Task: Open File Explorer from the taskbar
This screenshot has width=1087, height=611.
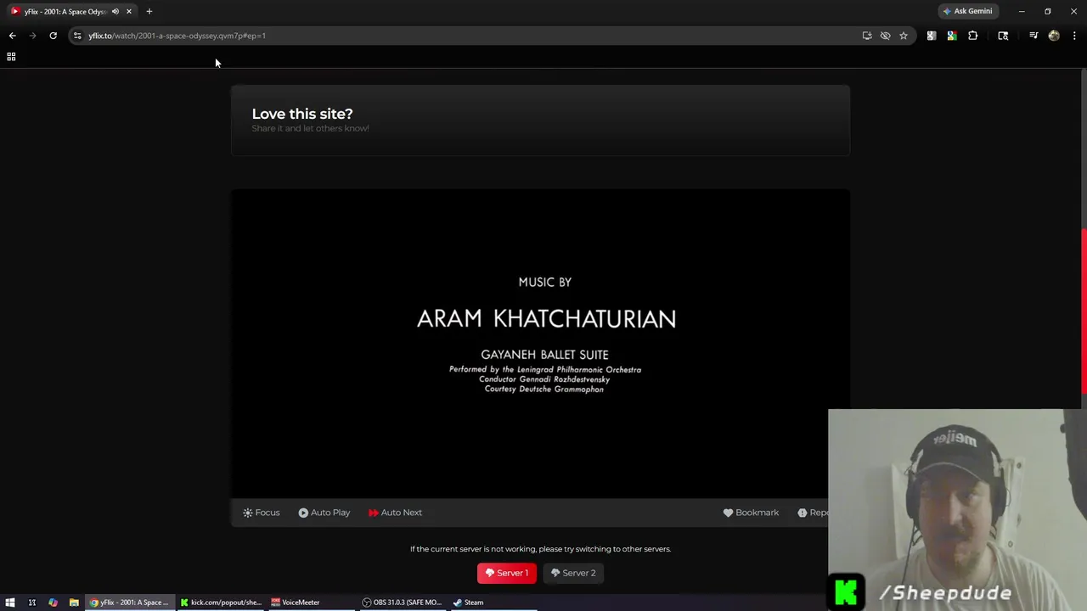Action: click(74, 603)
